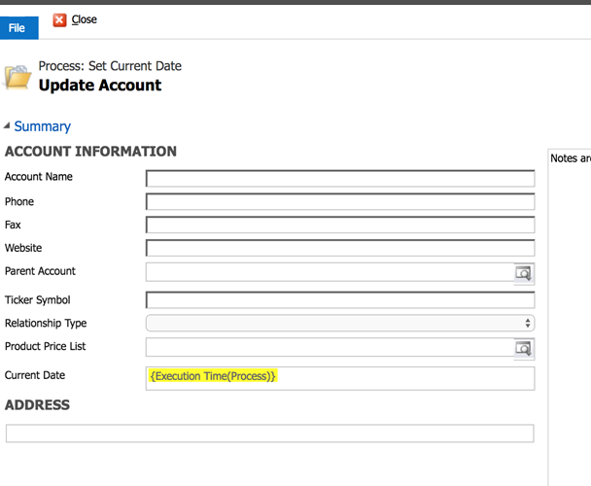Click inside the Parent Account lookup field
This screenshot has width=591, height=486.
(330, 272)
